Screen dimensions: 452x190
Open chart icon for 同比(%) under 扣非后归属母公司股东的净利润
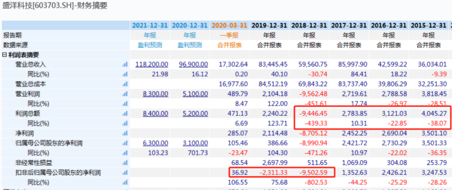point(125,182)
